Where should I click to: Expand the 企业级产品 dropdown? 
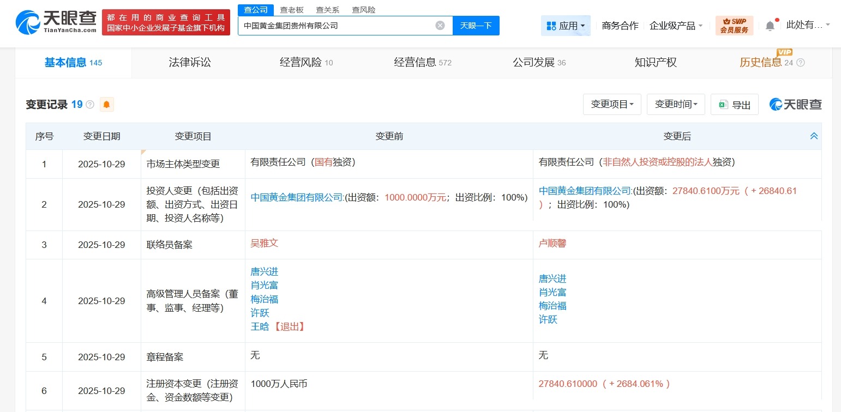[672, 25]
